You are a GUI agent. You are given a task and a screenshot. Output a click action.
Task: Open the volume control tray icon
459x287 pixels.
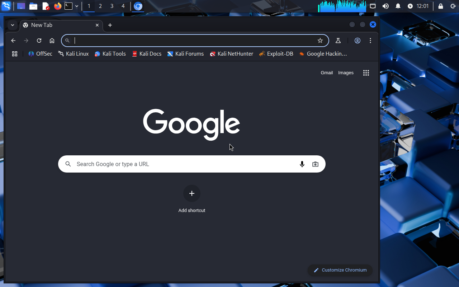coord(385,6)
